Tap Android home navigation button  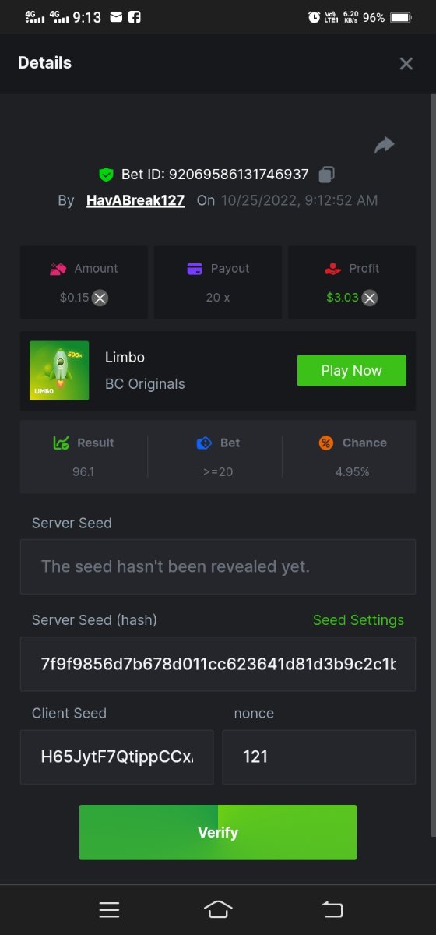(218, 909)
